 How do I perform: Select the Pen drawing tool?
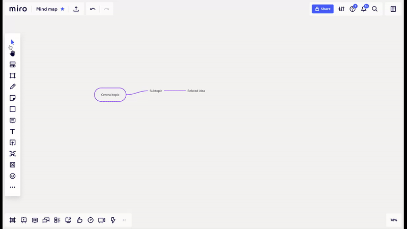coord(13,87)
